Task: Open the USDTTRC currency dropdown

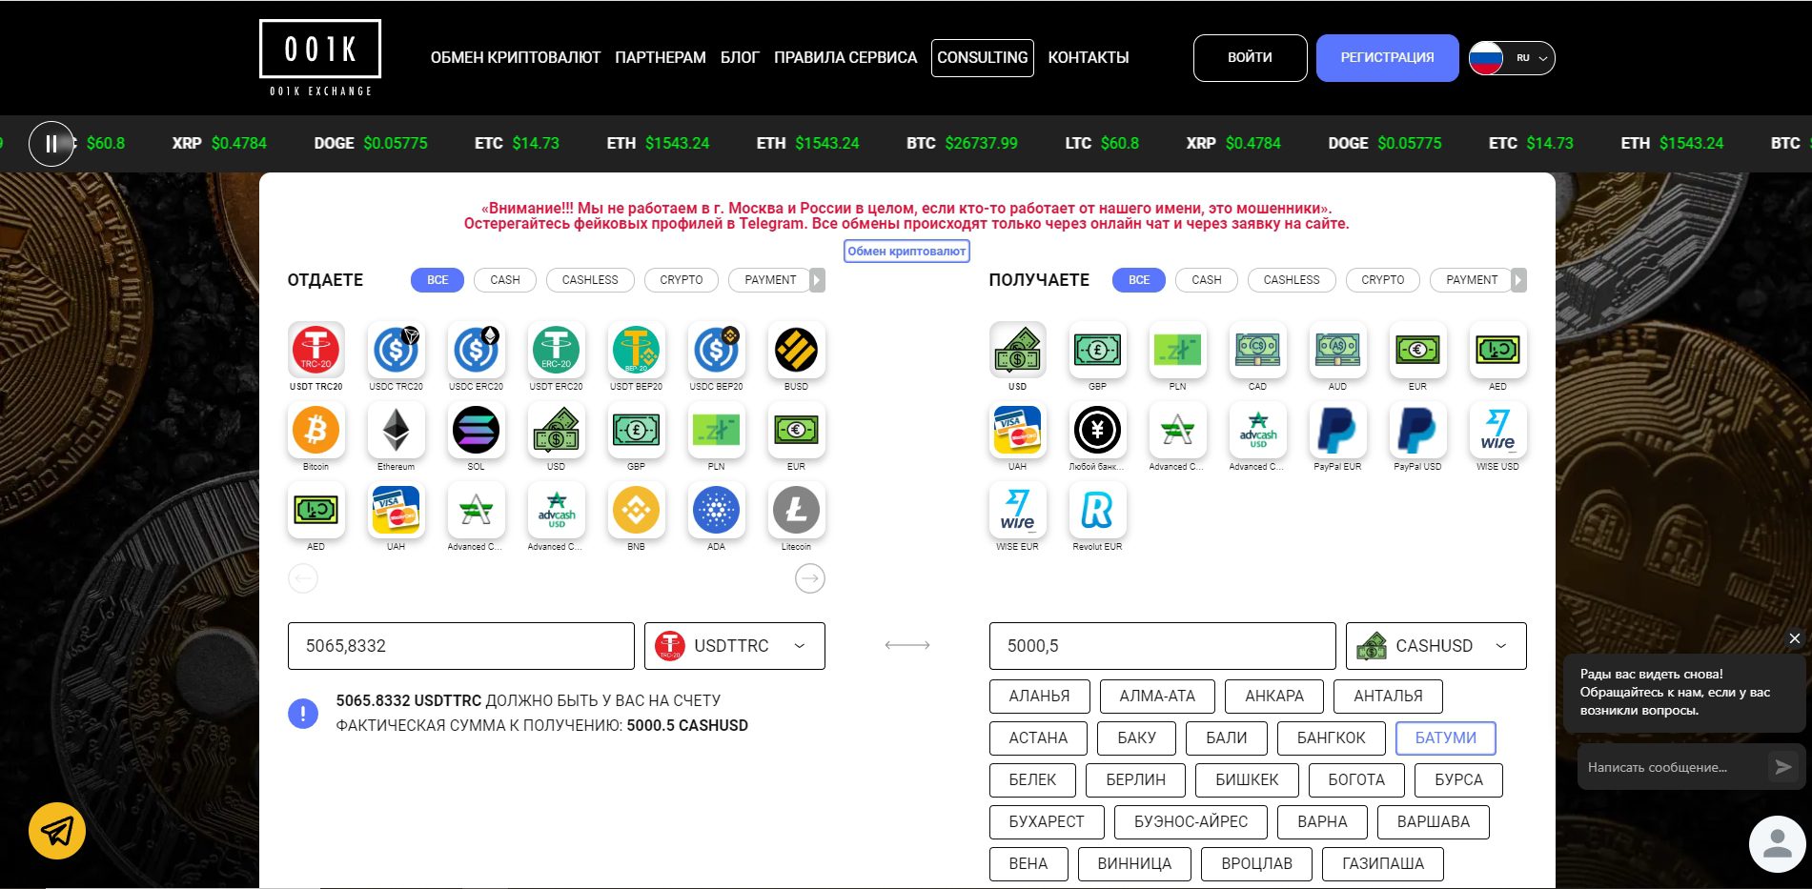Action: 735,646
